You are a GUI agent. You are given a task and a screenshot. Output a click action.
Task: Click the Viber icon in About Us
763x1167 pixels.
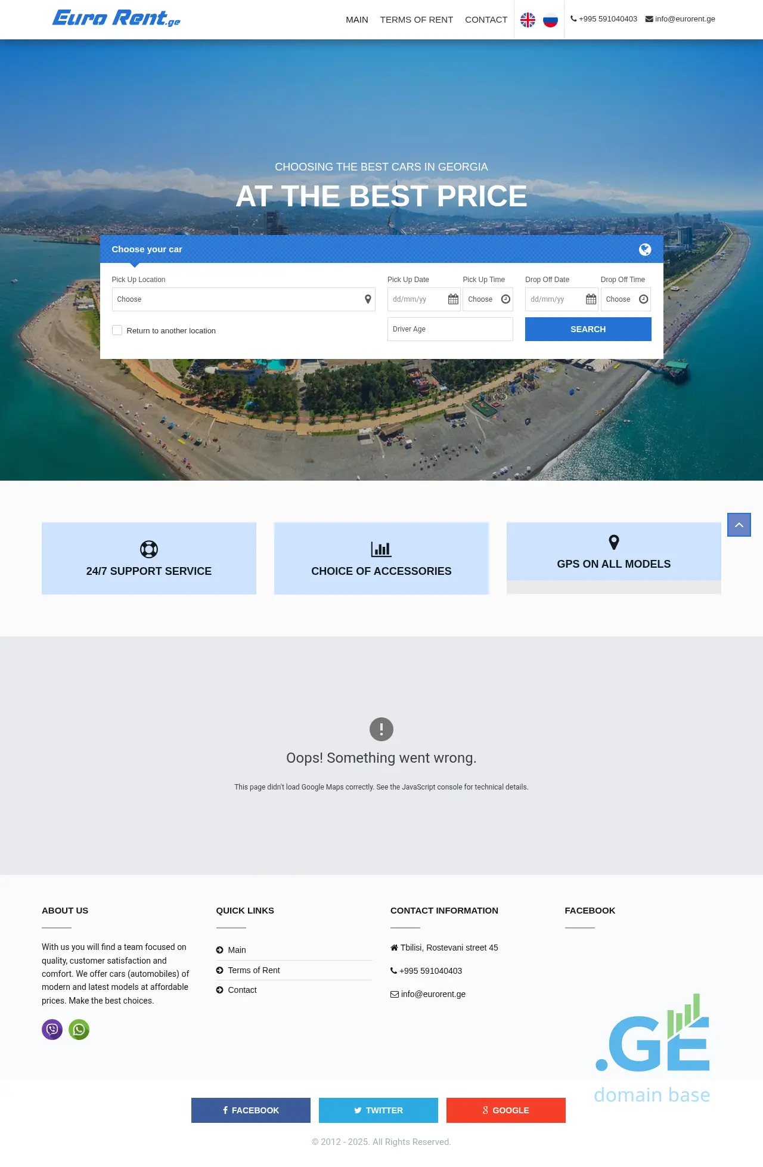coord(52,1029)
